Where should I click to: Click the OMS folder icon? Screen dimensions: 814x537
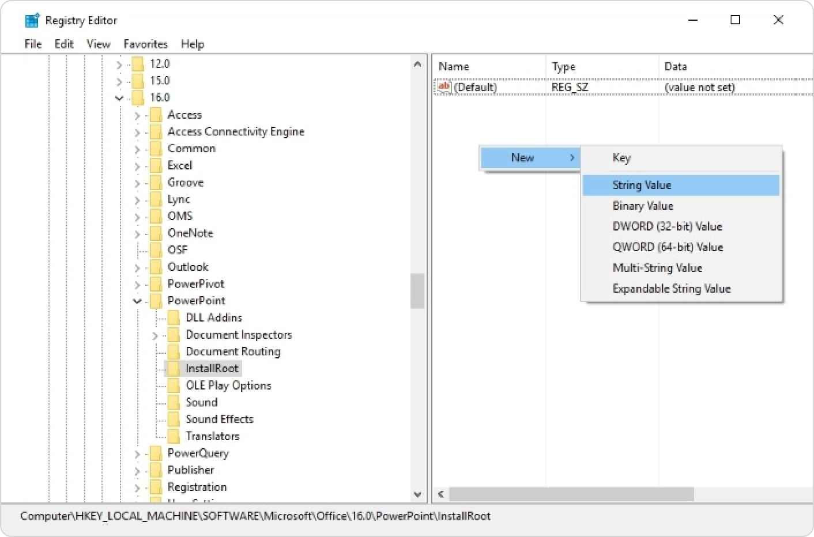tap(155, 216)
